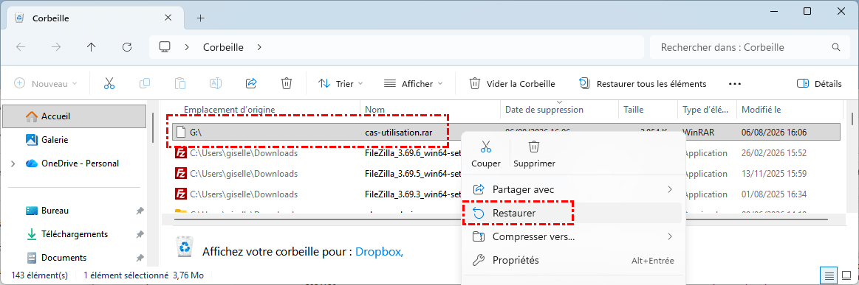Click the Share toolbar icon
This screenshot has width=859, height=285.
click(251, 83)
